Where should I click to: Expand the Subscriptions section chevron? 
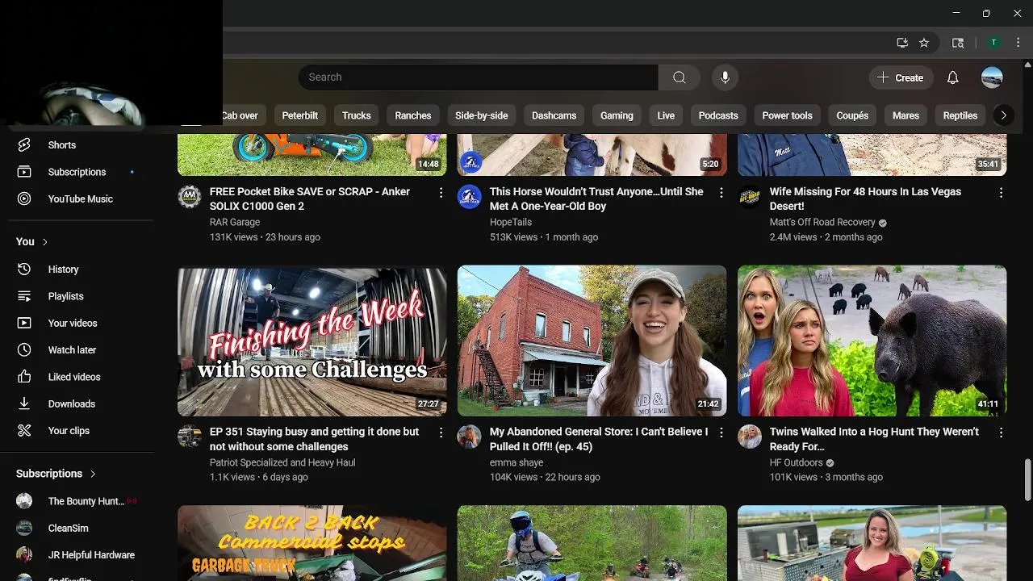(93, 474)
